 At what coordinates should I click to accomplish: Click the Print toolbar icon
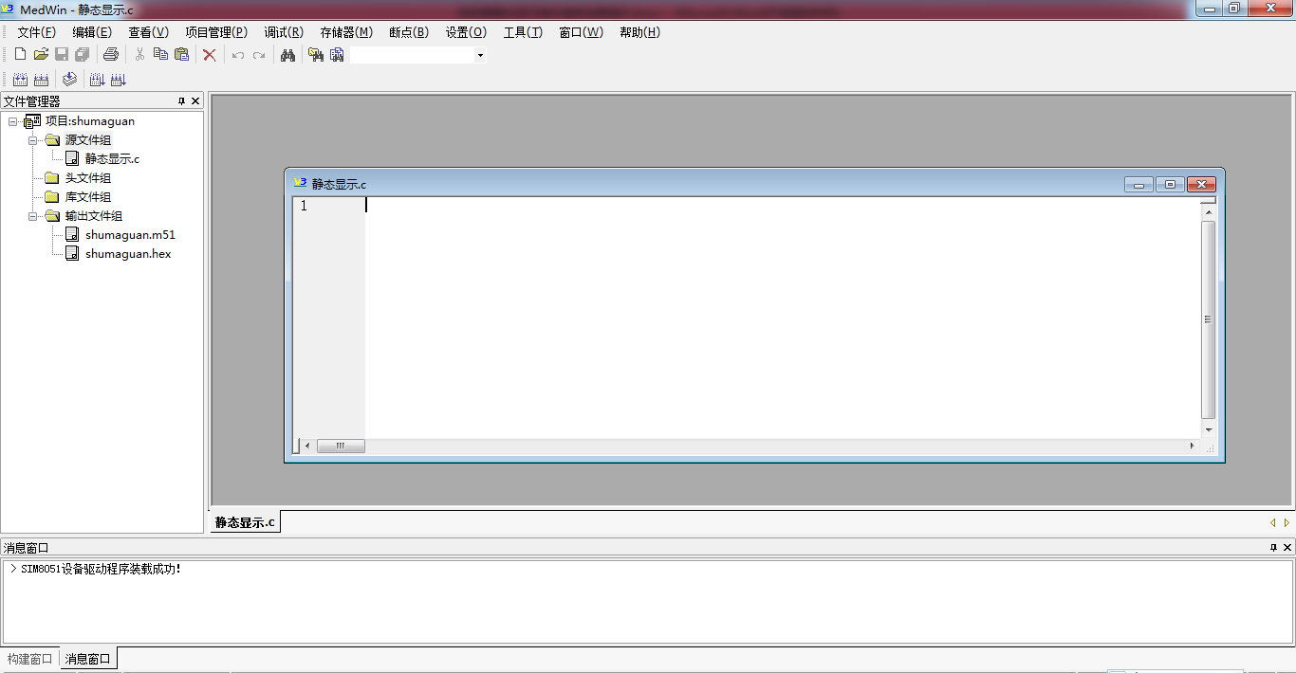tap(110, 55)
